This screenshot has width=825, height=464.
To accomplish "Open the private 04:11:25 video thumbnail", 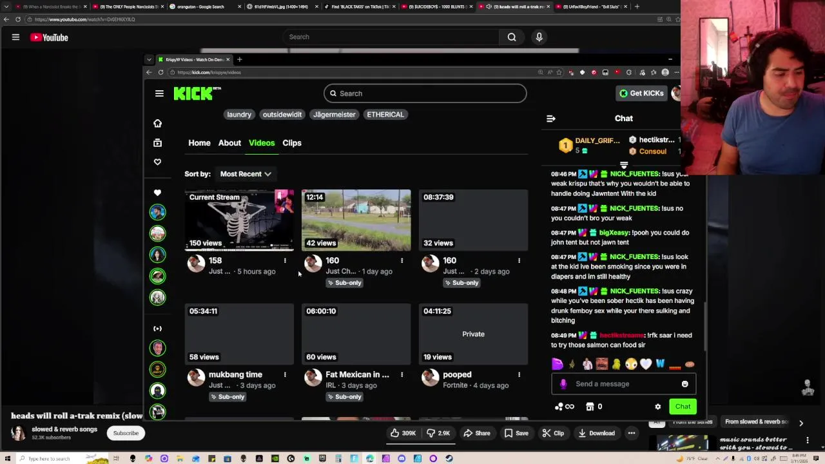I will click(473, 334).
